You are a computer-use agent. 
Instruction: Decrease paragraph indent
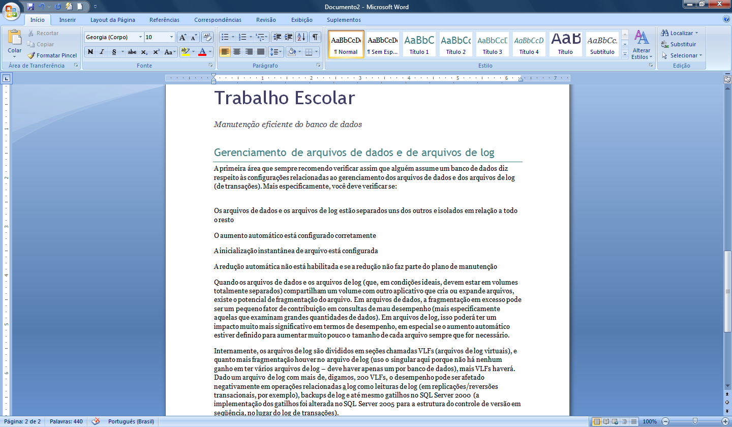point(277,37)
